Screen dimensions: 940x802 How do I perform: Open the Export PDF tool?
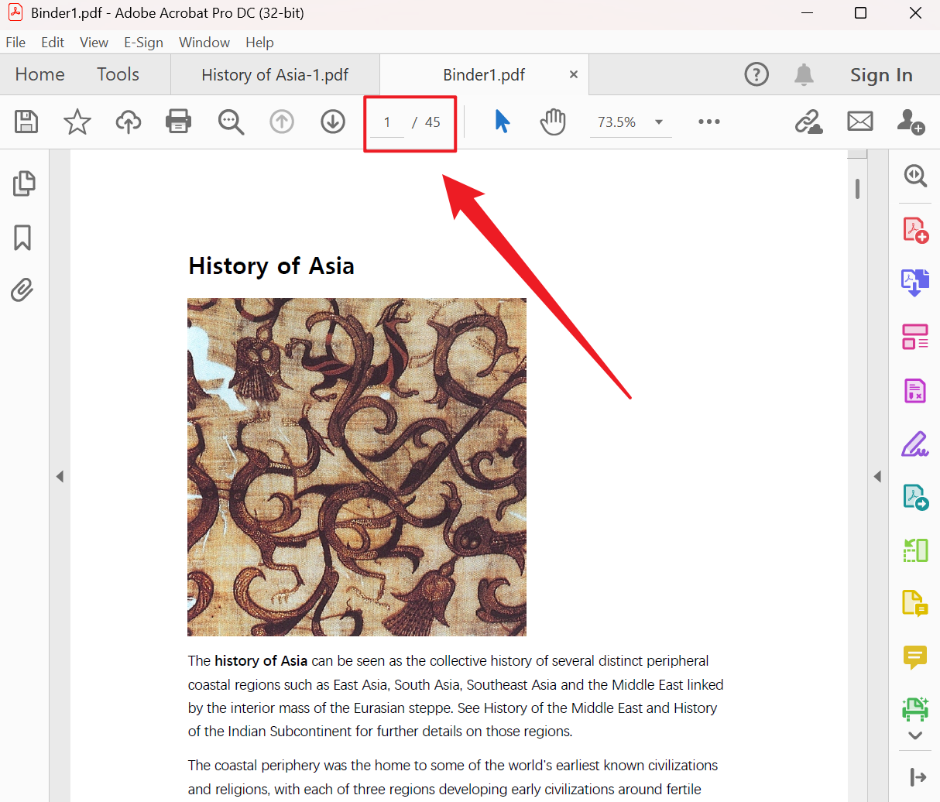[x=915, y=283]
